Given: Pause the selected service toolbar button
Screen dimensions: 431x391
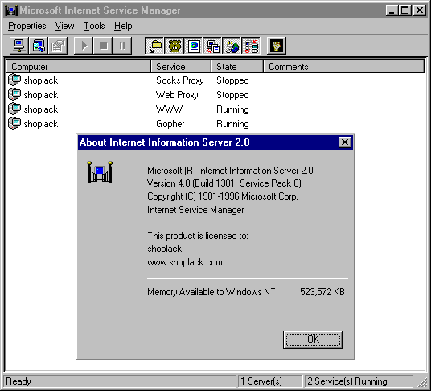Looking at the screenshot, I should click(x=122, y=46).
